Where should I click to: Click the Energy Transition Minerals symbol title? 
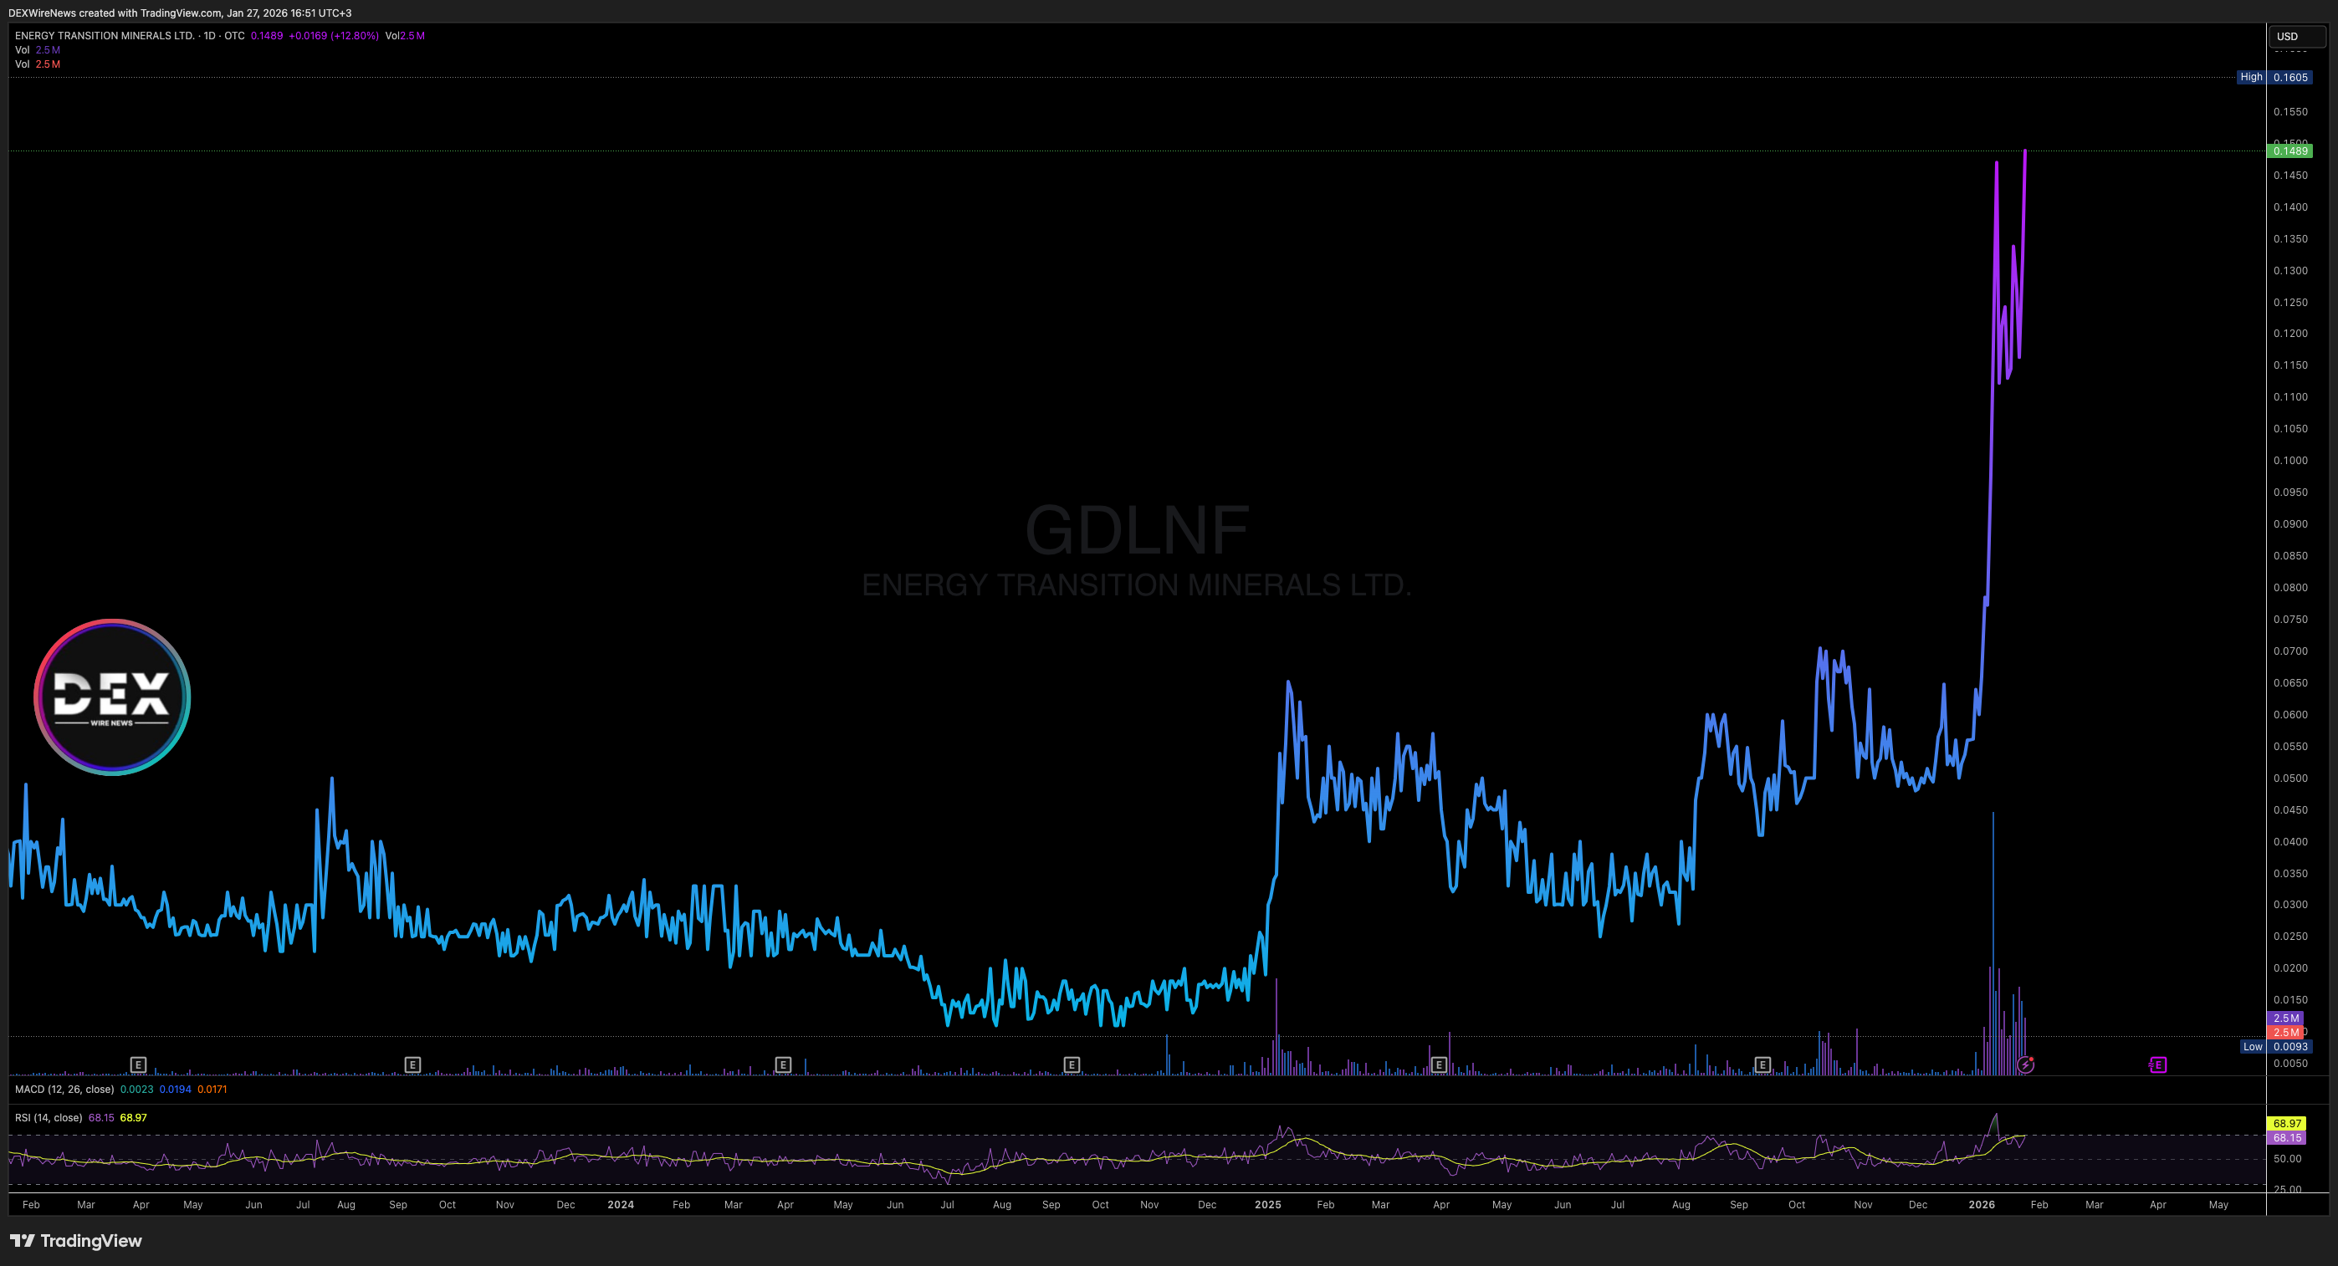point(105,35)
